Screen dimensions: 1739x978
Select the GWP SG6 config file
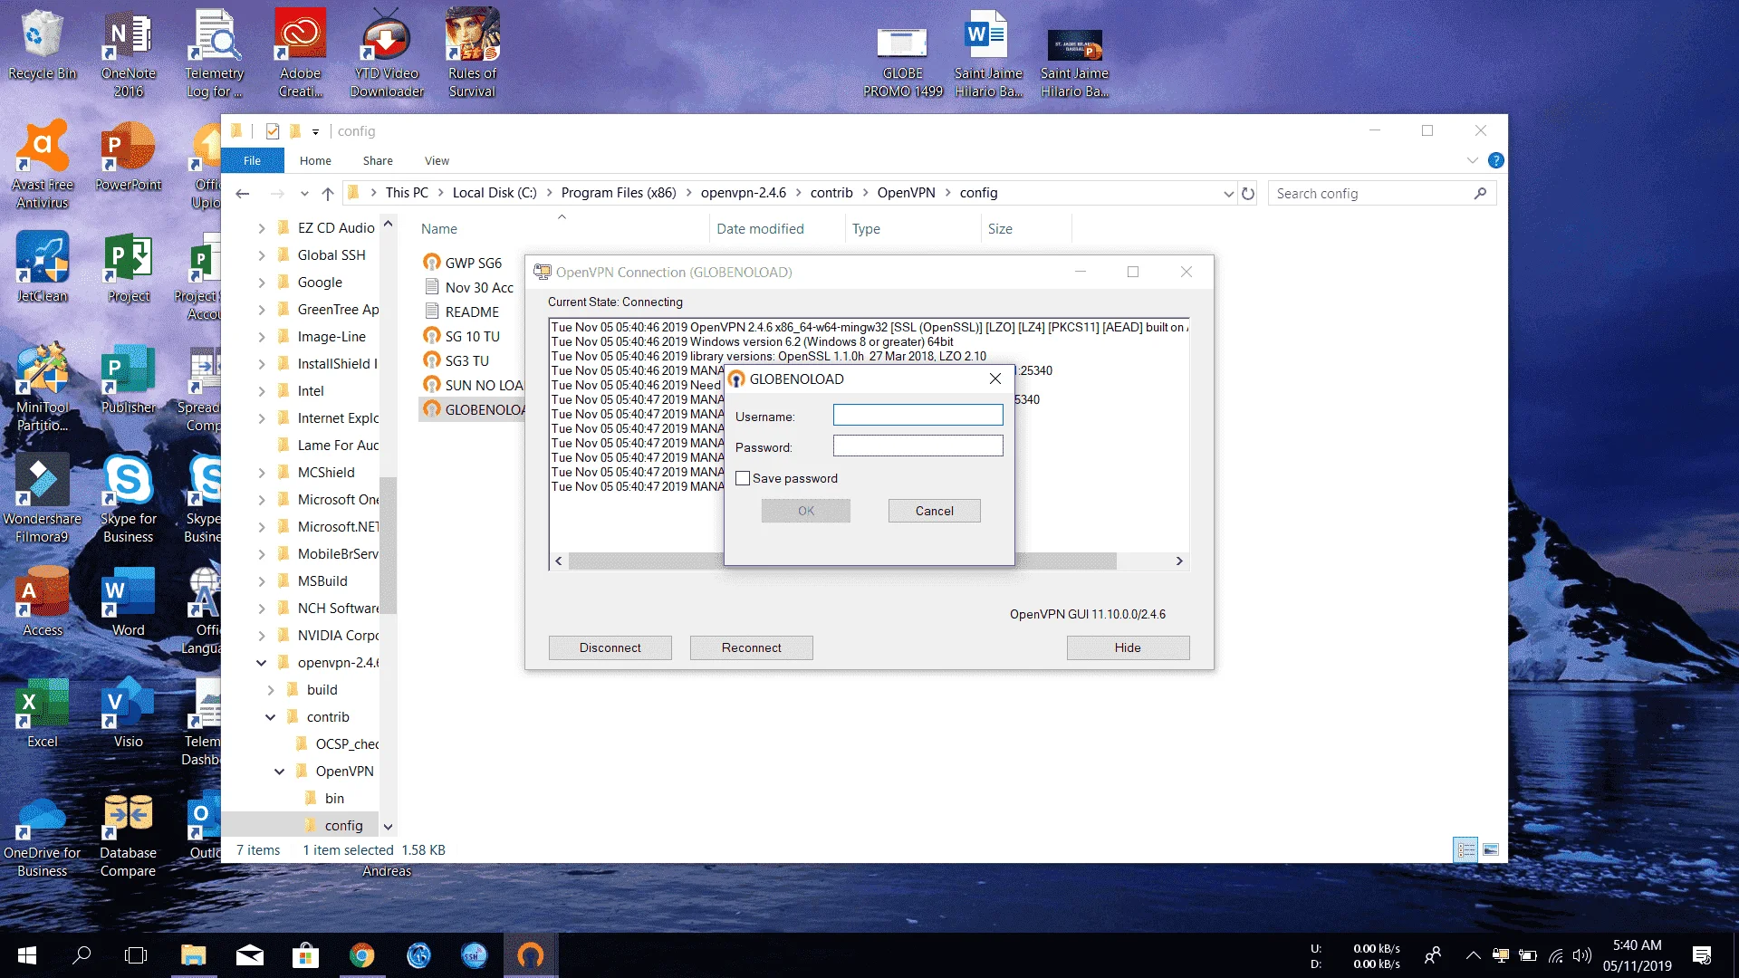463,263
